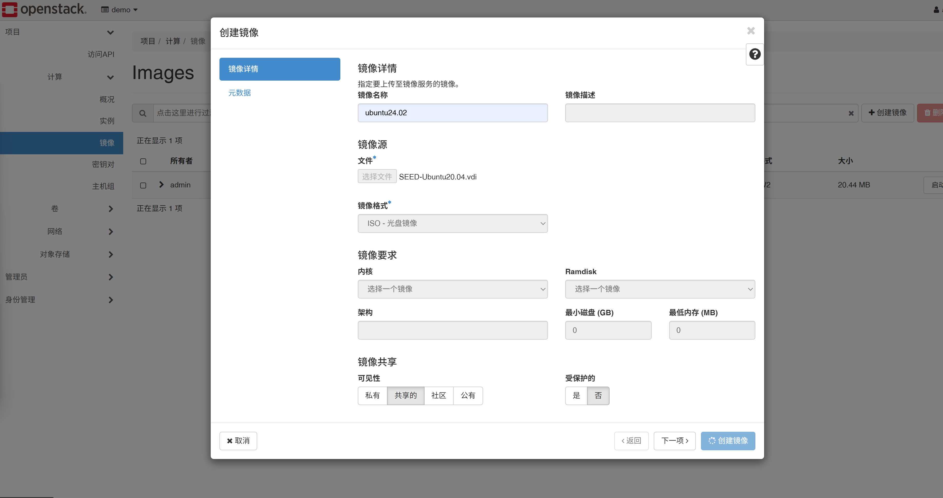Select 公有 visibility option

[467, 396]
